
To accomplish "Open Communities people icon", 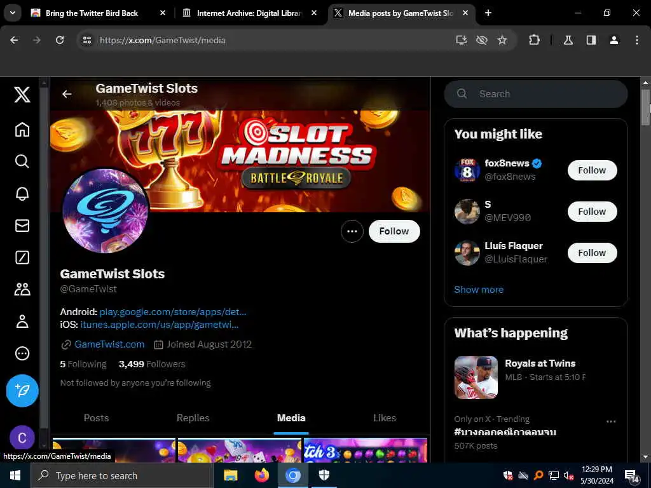I will [22, 289].
